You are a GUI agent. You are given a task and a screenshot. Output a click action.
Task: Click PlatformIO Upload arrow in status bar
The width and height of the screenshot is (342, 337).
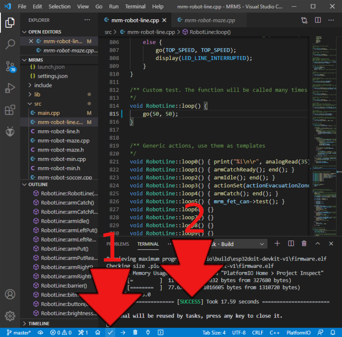(x=123, y=333)
